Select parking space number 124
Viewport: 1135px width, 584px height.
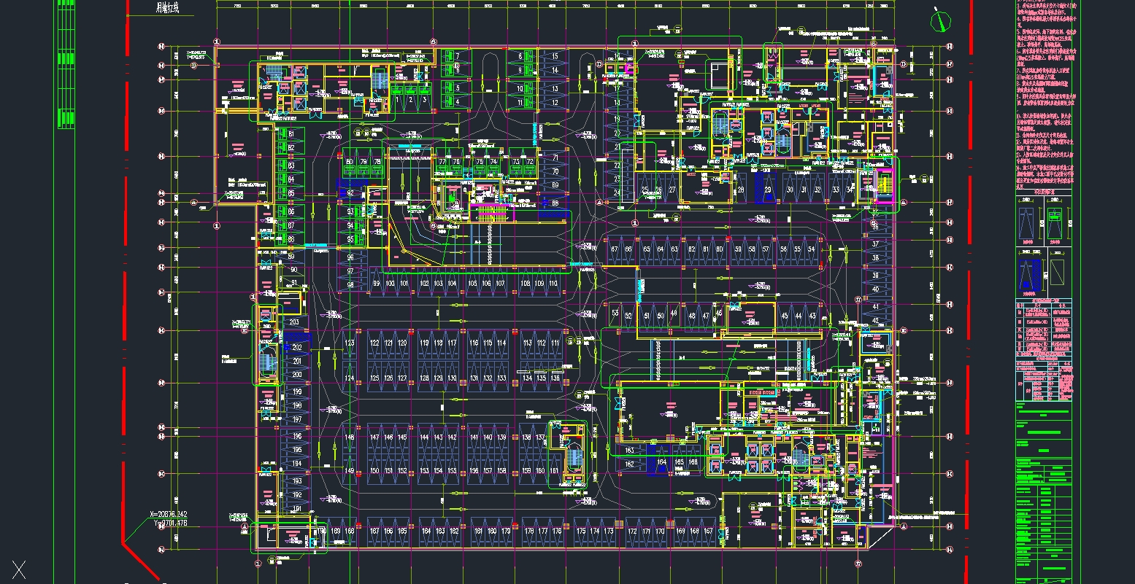click(x=350, y=378)
